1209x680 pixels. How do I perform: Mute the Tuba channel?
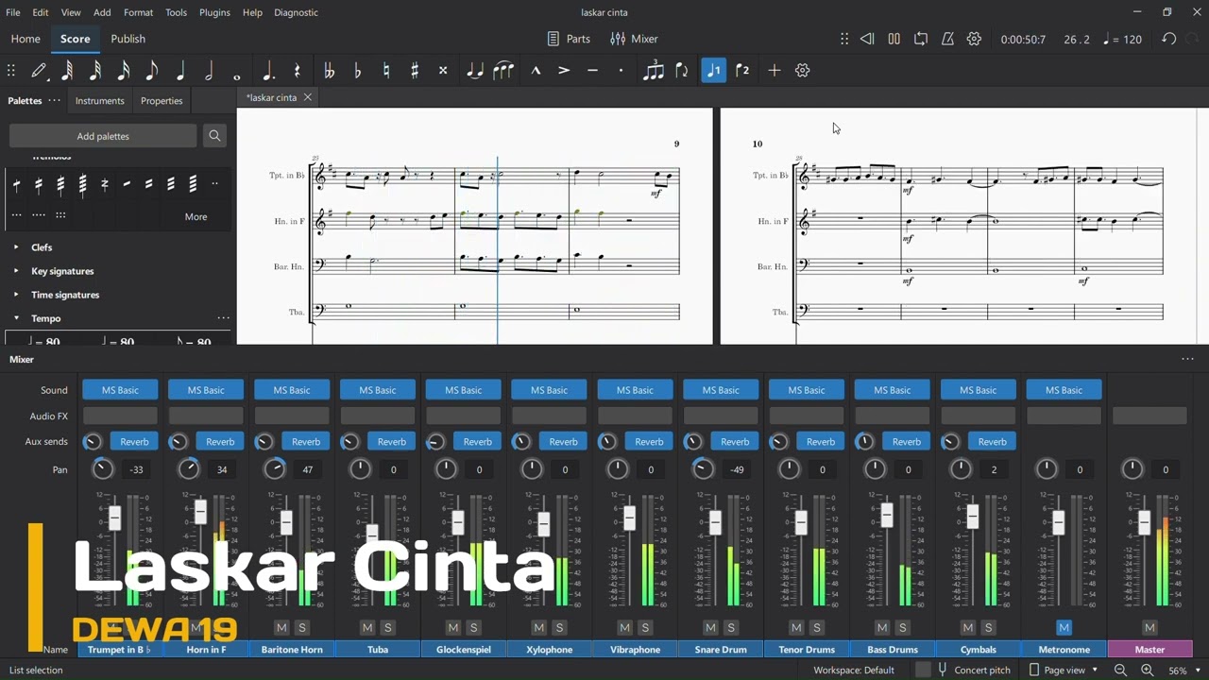367,628
